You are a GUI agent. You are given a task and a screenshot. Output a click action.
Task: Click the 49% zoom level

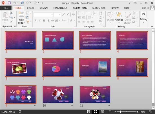coord(143,112)
